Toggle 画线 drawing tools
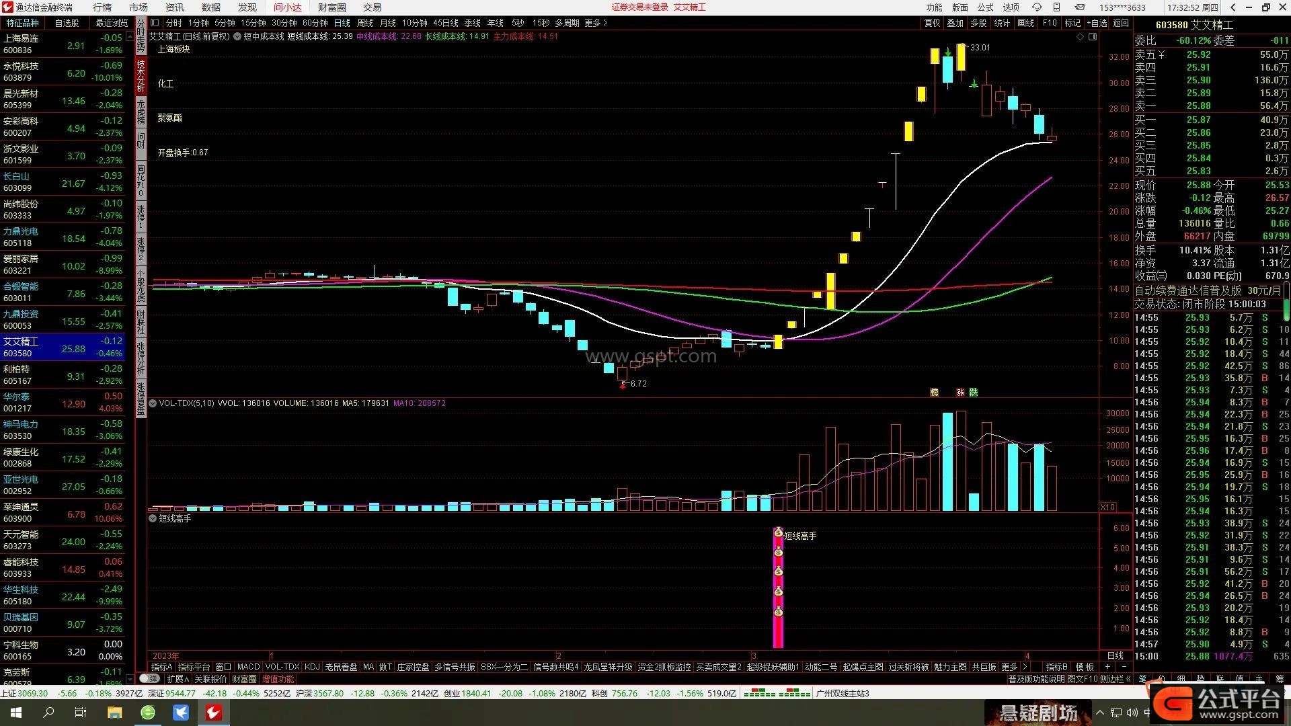The width and height of the screenshot is (1291, 726). [1025, 23]
